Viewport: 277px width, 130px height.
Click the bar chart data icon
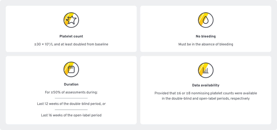pyautogui.click(x=206, y=70)
